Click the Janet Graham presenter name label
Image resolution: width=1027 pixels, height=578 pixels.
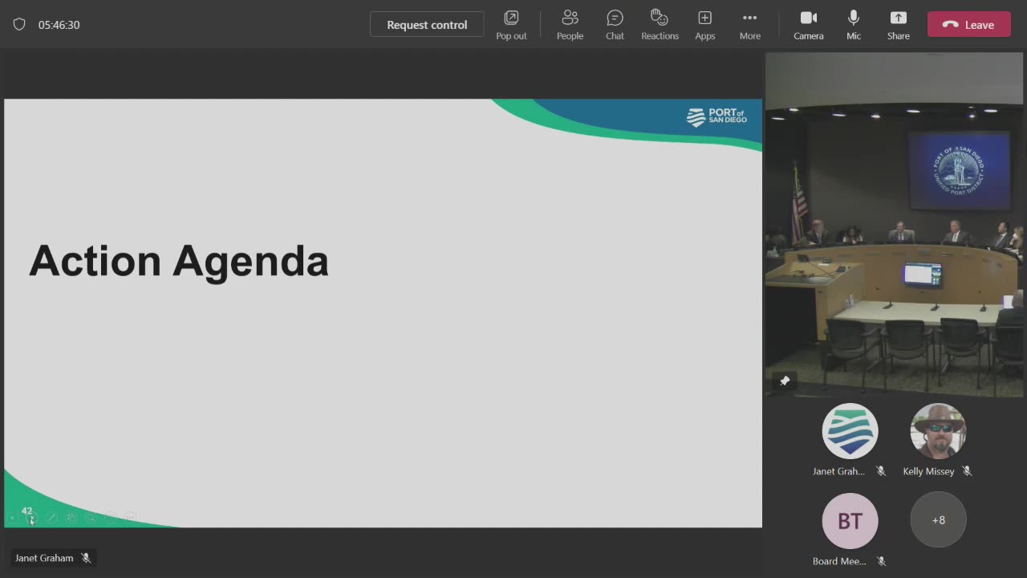click(x=44, y=558)
